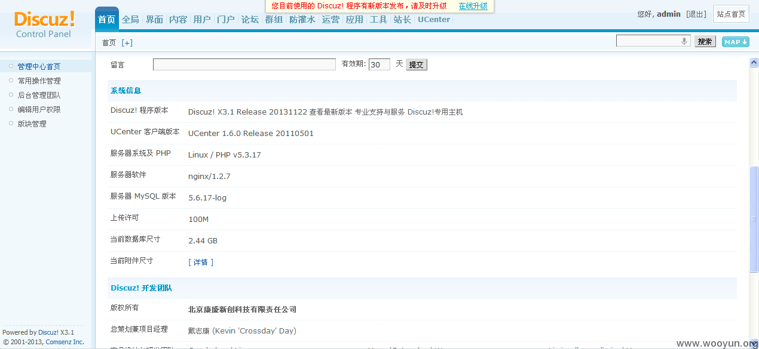Open 门户 navigation tab
Screen dimensions: 759x349
226,19
